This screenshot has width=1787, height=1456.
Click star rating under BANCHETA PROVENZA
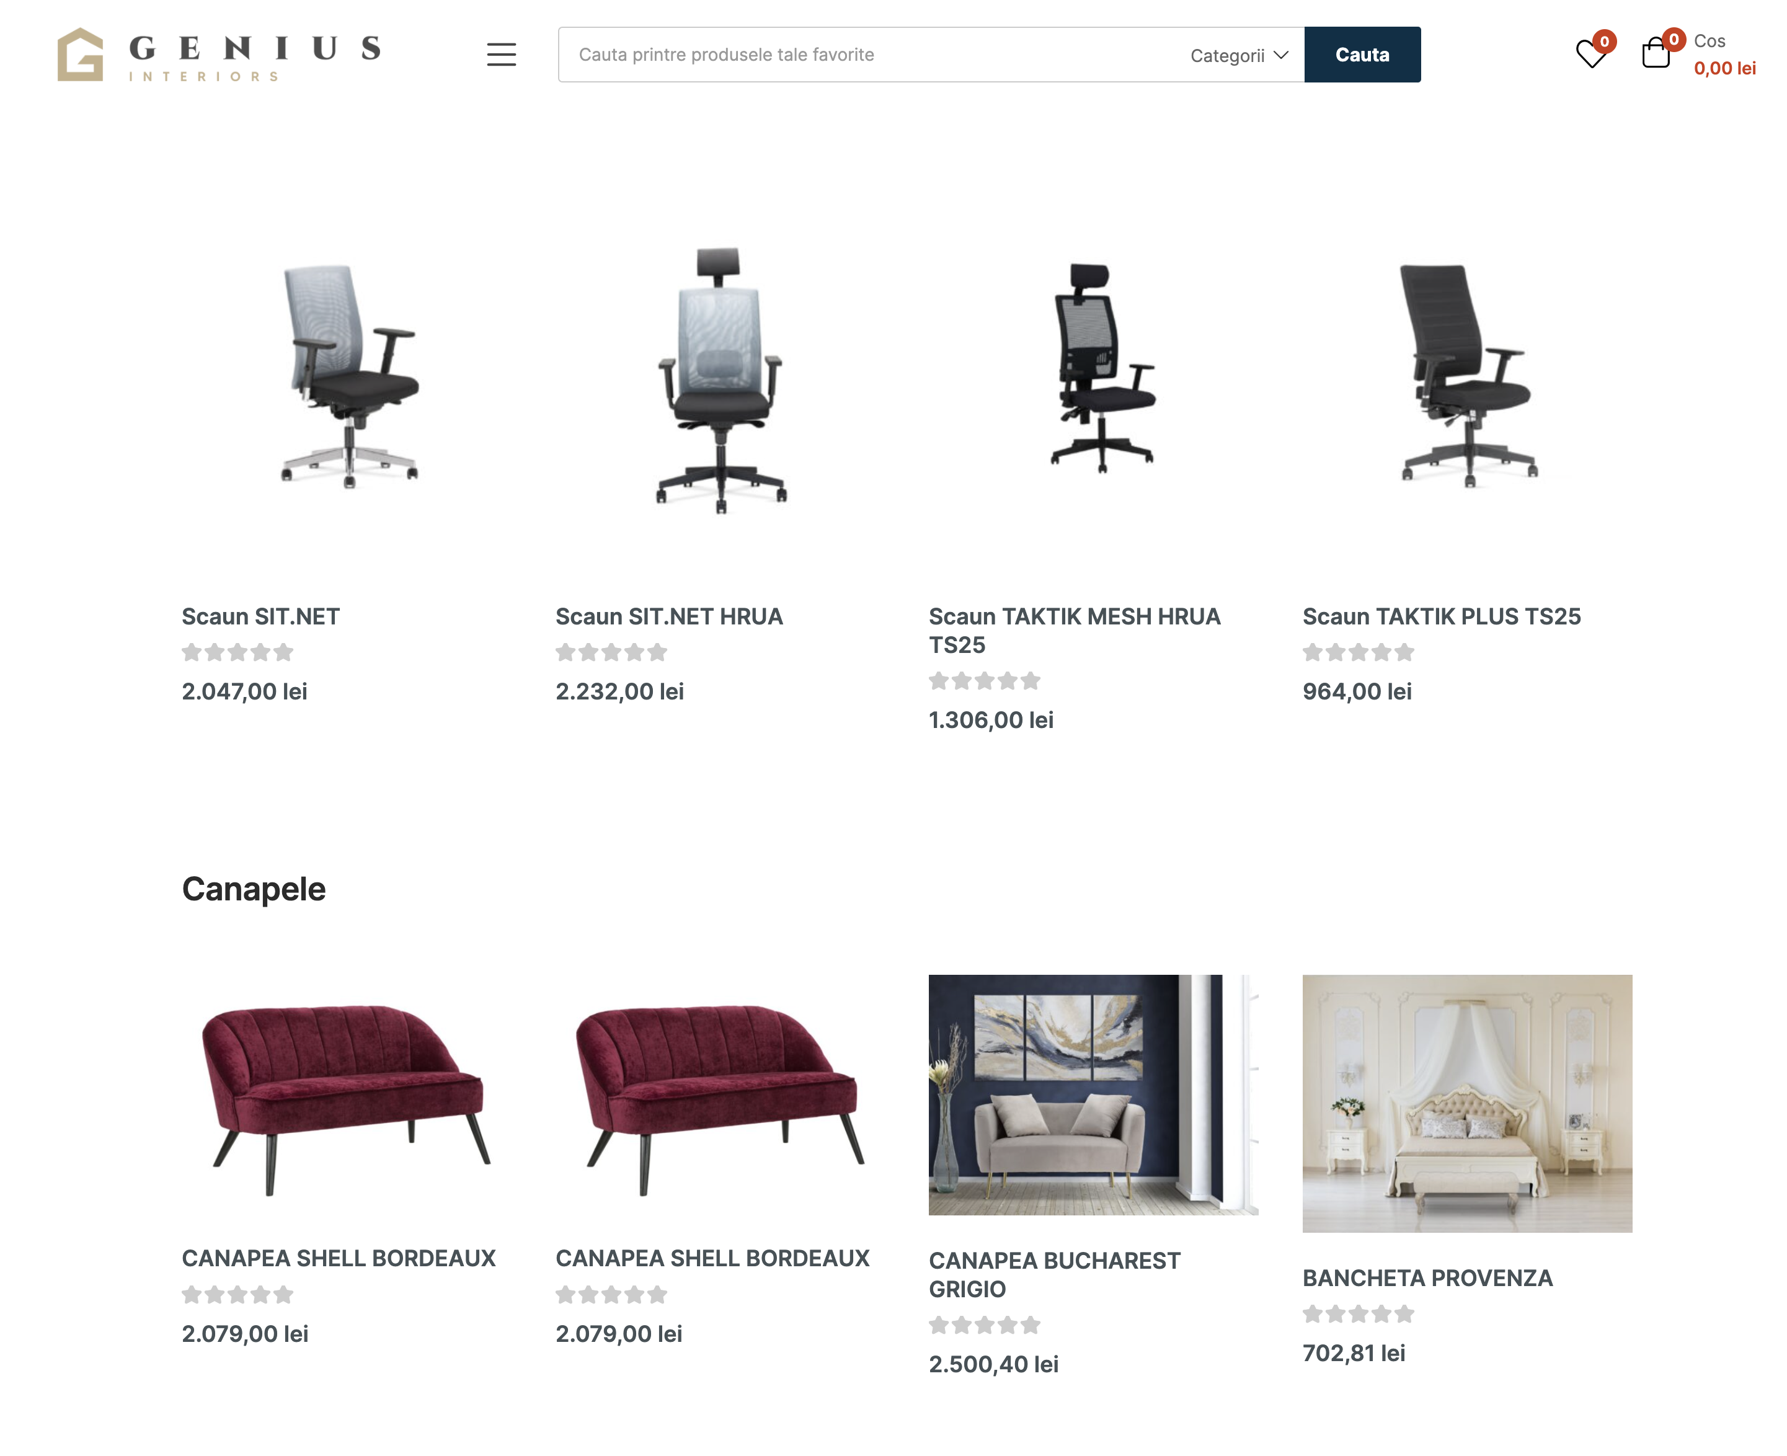1358,1313
